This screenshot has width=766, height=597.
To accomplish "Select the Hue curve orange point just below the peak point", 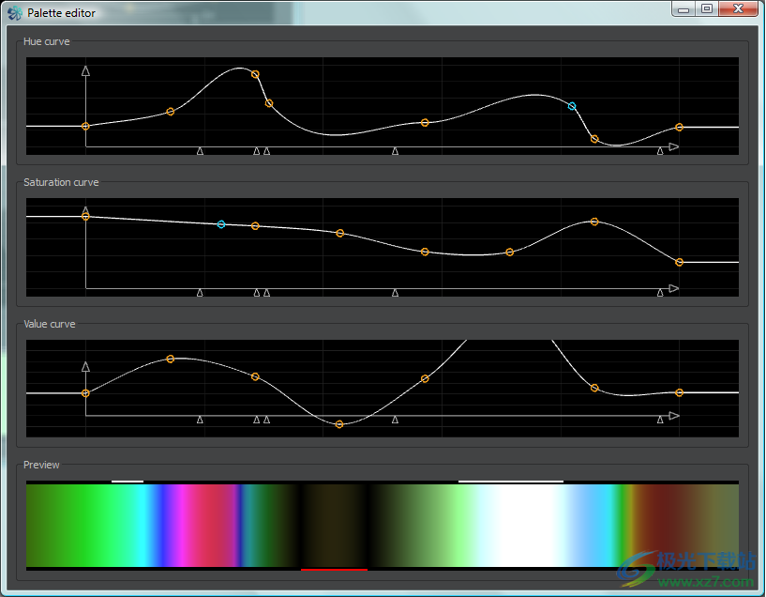I will (x=269, y=103).
